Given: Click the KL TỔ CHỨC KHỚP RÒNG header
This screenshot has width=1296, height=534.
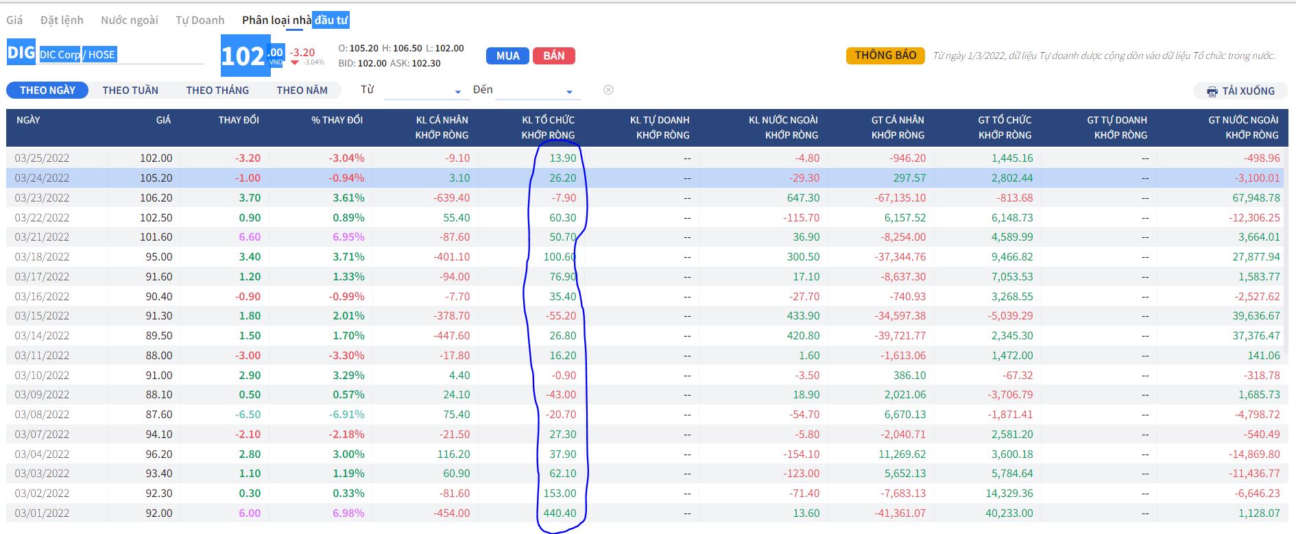Looking at the screenshot, I should point(548,128).
